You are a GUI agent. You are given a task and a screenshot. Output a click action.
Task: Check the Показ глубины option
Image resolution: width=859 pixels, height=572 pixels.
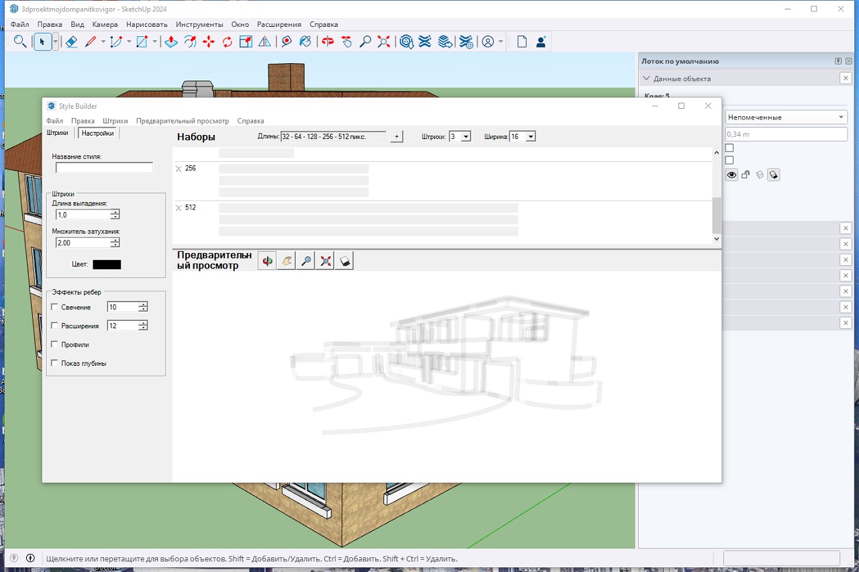[54, 363]
